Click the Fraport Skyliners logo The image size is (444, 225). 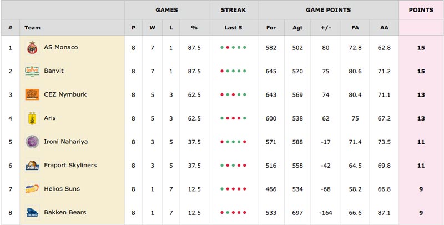[32, 165]
